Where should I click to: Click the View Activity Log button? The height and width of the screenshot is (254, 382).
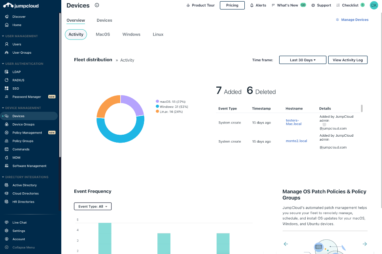[x=348, y=60]
